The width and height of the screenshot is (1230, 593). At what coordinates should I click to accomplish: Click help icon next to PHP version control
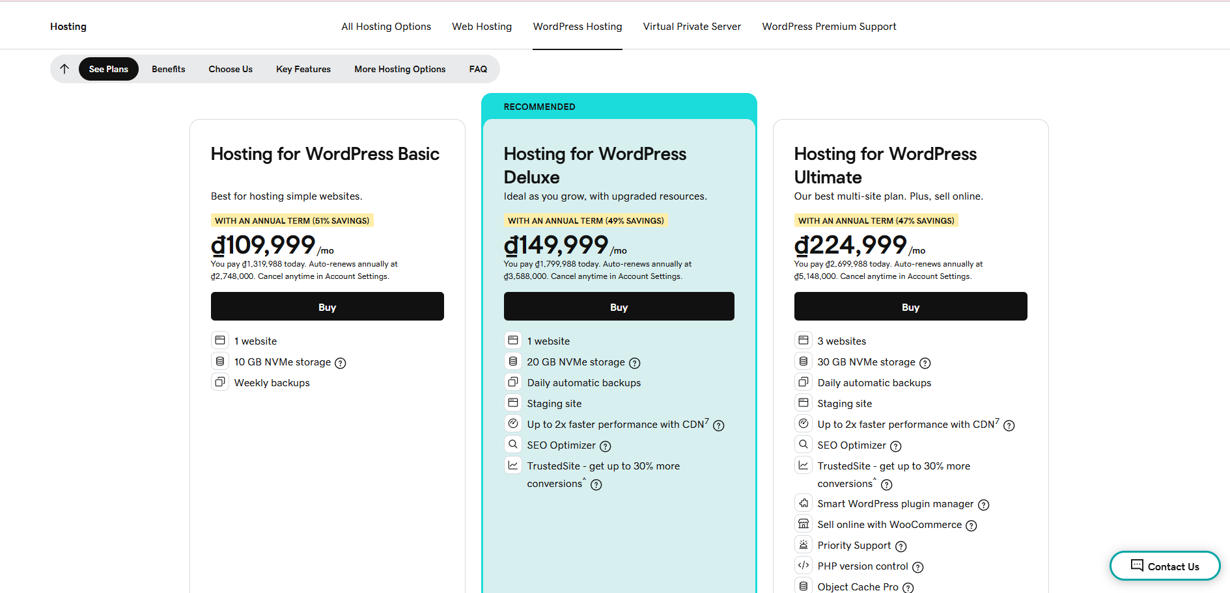[917, 567]
